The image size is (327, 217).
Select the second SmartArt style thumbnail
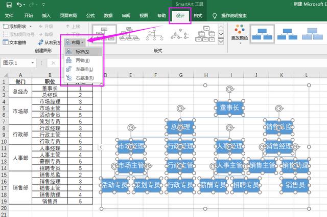pos(287,34)
